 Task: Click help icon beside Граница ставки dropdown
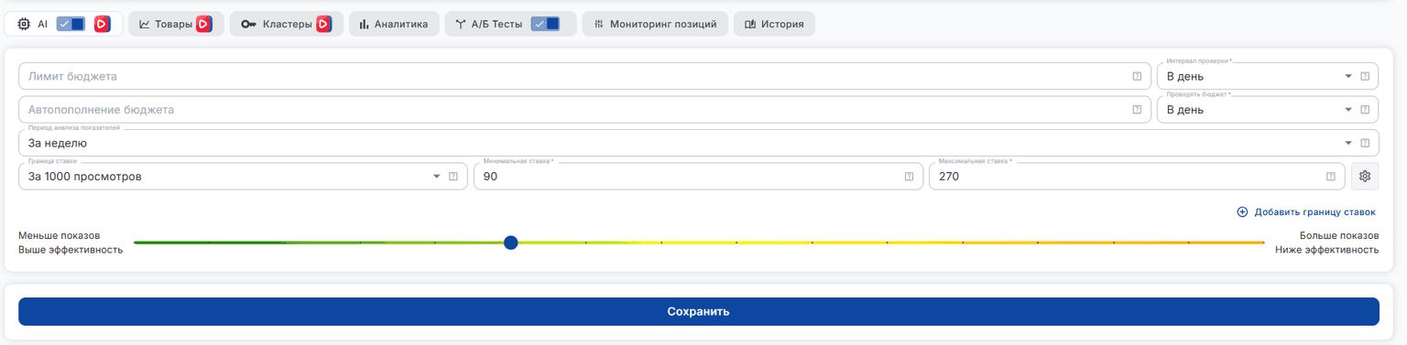point(453,177)
